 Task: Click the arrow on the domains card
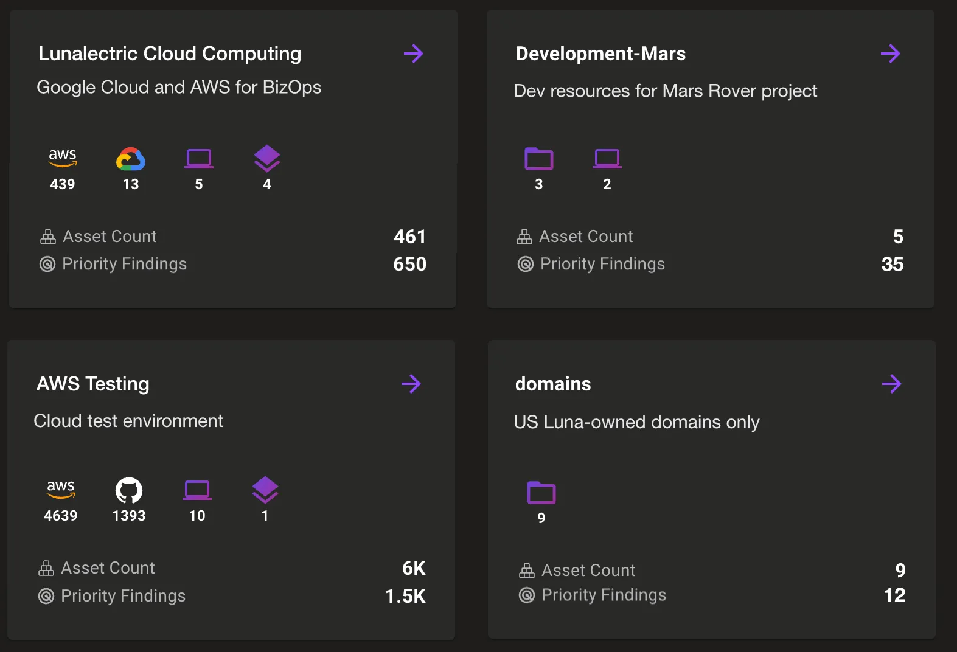(x=891, y=384)
